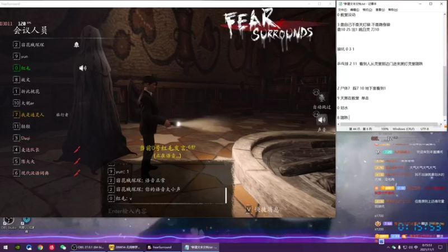This screenshot has height=252, width=448.
Task: Click the knife icon beside 现代汉语词典
Action: tap(77, 173)
